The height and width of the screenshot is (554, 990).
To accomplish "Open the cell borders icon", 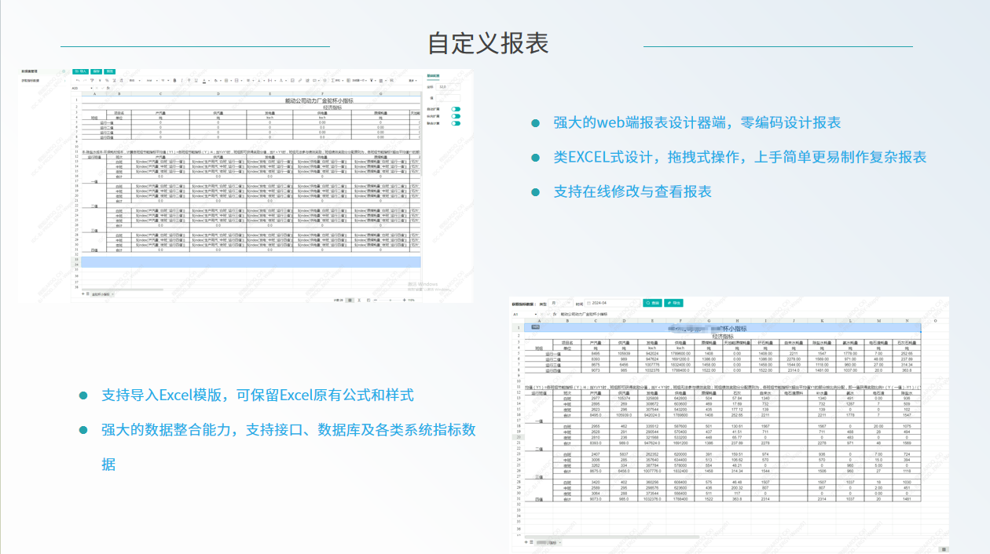I will tap(226, 80).
